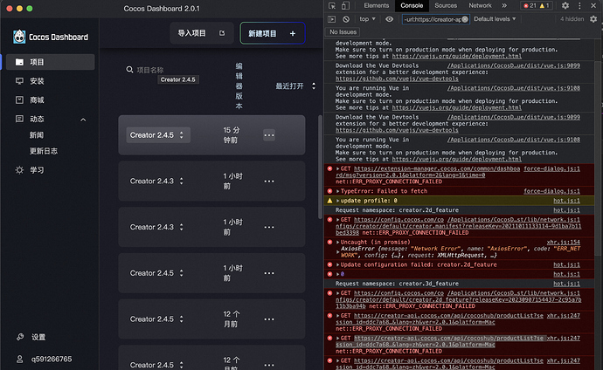Switch to the Sources tab in DevTools
603x370 pixels.
pos(446,6)
